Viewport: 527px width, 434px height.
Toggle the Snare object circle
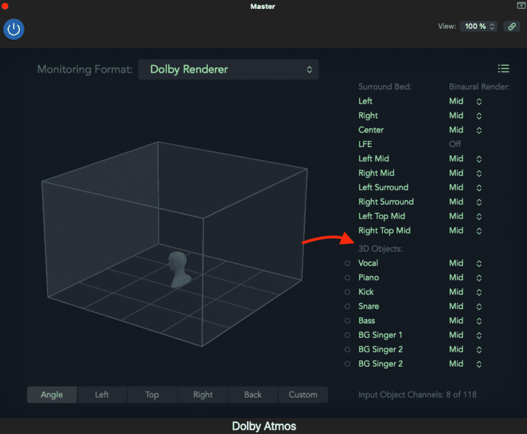[x=347, y=306]
